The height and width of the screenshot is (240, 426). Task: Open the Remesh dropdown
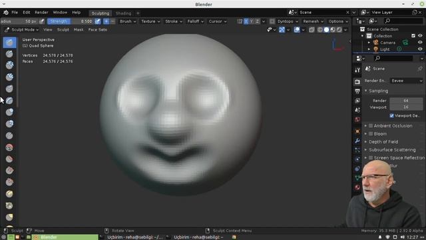314,21
